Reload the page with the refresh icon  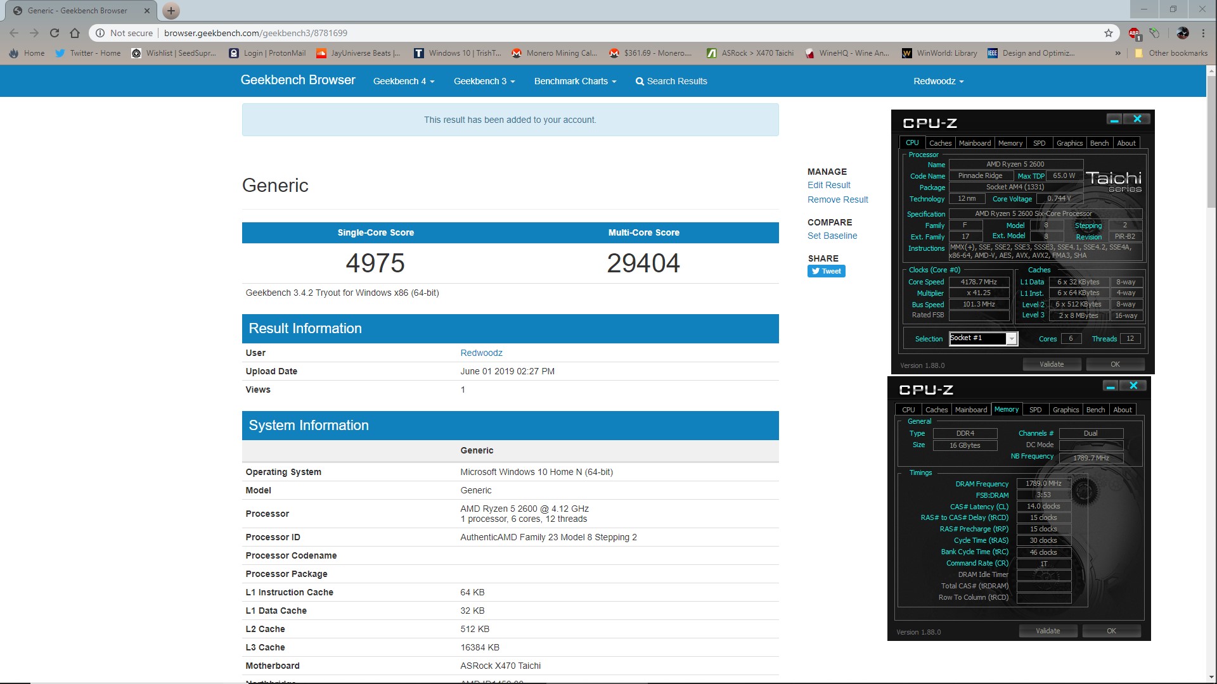tap(55, 33)
